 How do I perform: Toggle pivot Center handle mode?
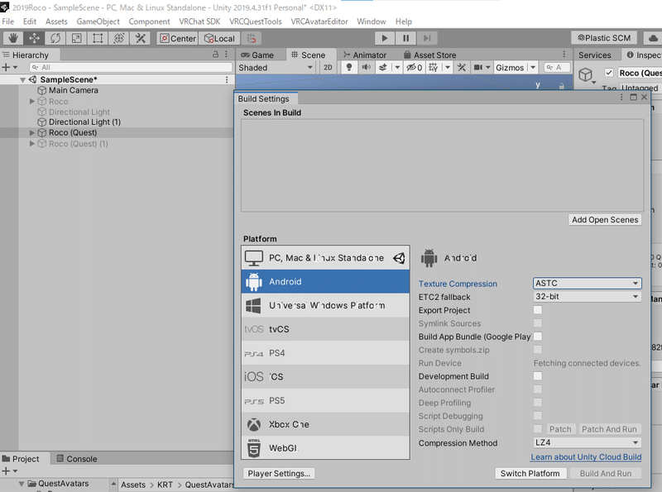[x=177, y=38]
